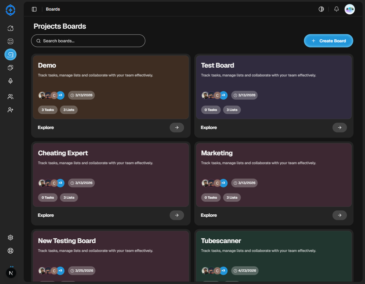Open the chat bubble icon in sidebar
365x284 pixels.
coord(11,68)
